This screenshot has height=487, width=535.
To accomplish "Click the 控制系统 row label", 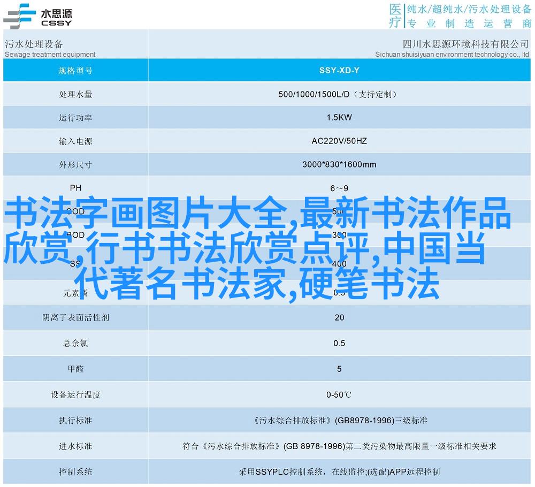I will coord(75,472).
